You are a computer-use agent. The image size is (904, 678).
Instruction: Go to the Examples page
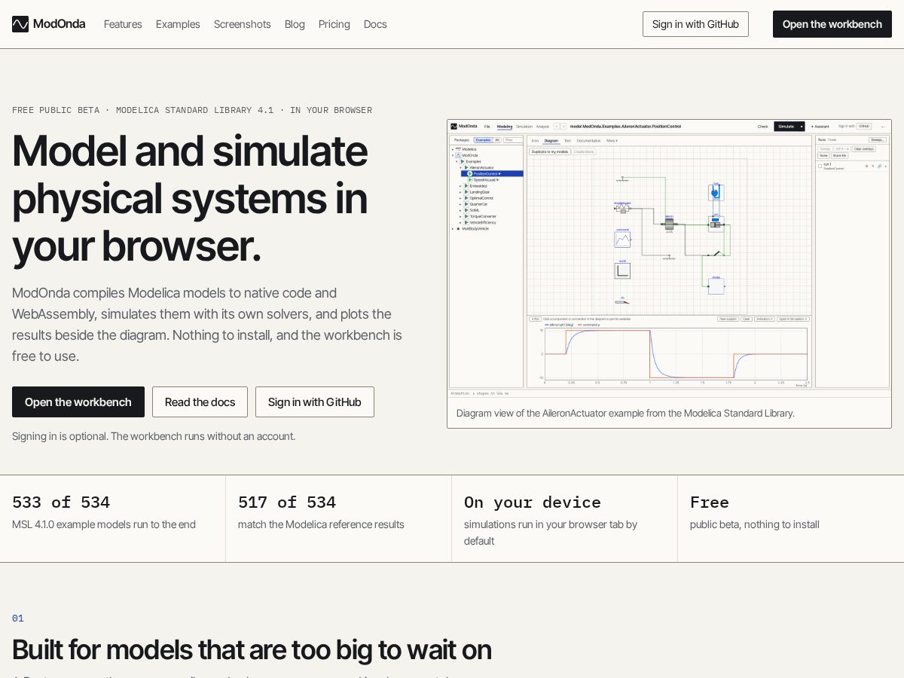[178, 24]
